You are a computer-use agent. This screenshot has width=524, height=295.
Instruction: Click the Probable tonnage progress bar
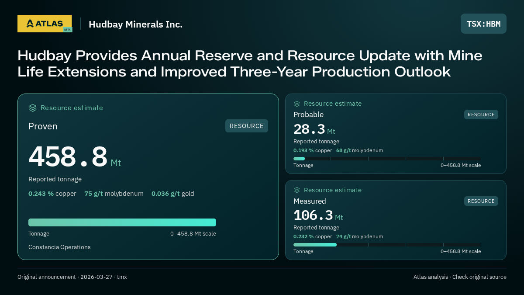[x=387, y=159]
